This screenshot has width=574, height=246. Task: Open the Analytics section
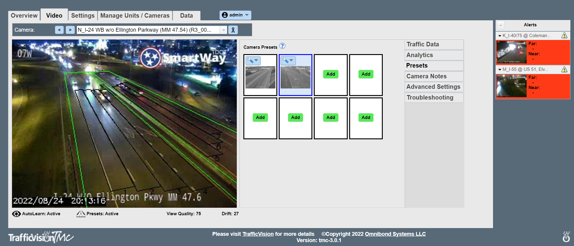click(434, 55)
